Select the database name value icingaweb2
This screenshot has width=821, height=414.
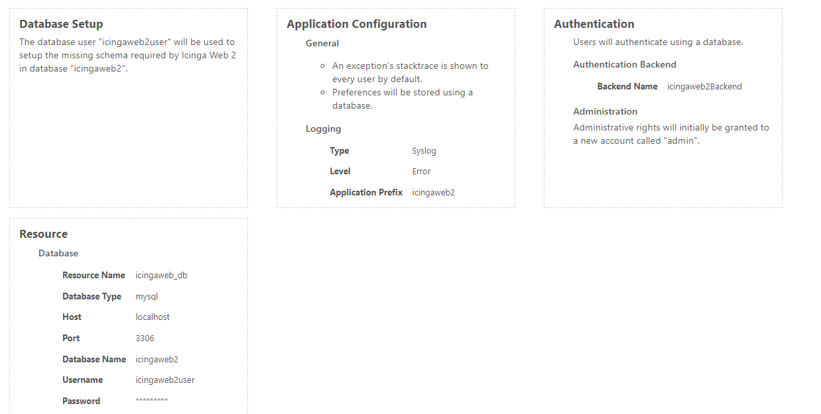[157, 359]
